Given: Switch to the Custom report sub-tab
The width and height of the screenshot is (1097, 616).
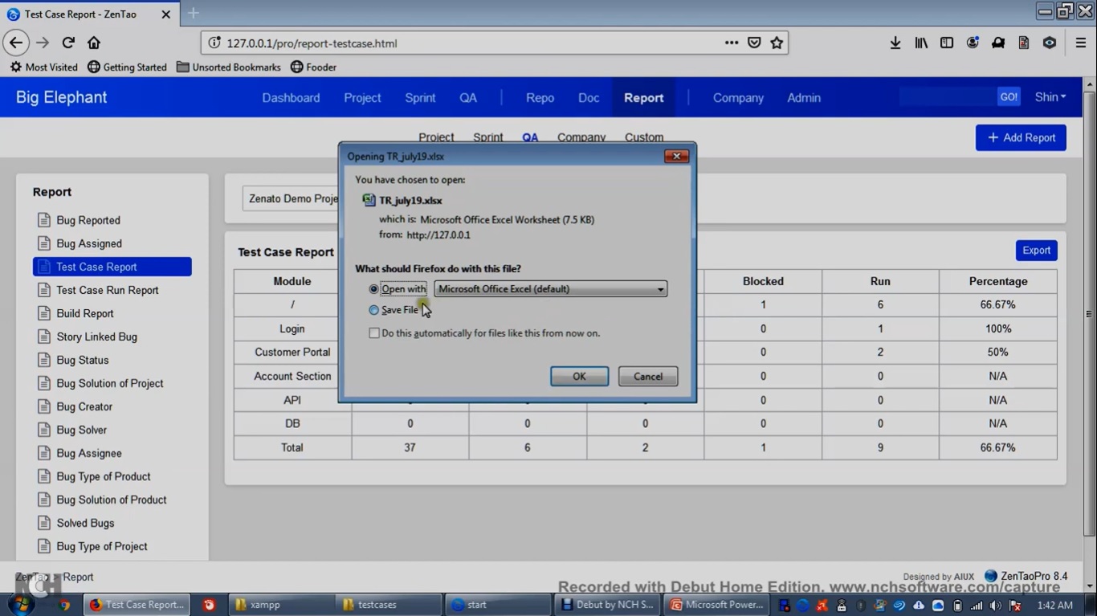Looking at the screenshot, I should pos(644,137).
